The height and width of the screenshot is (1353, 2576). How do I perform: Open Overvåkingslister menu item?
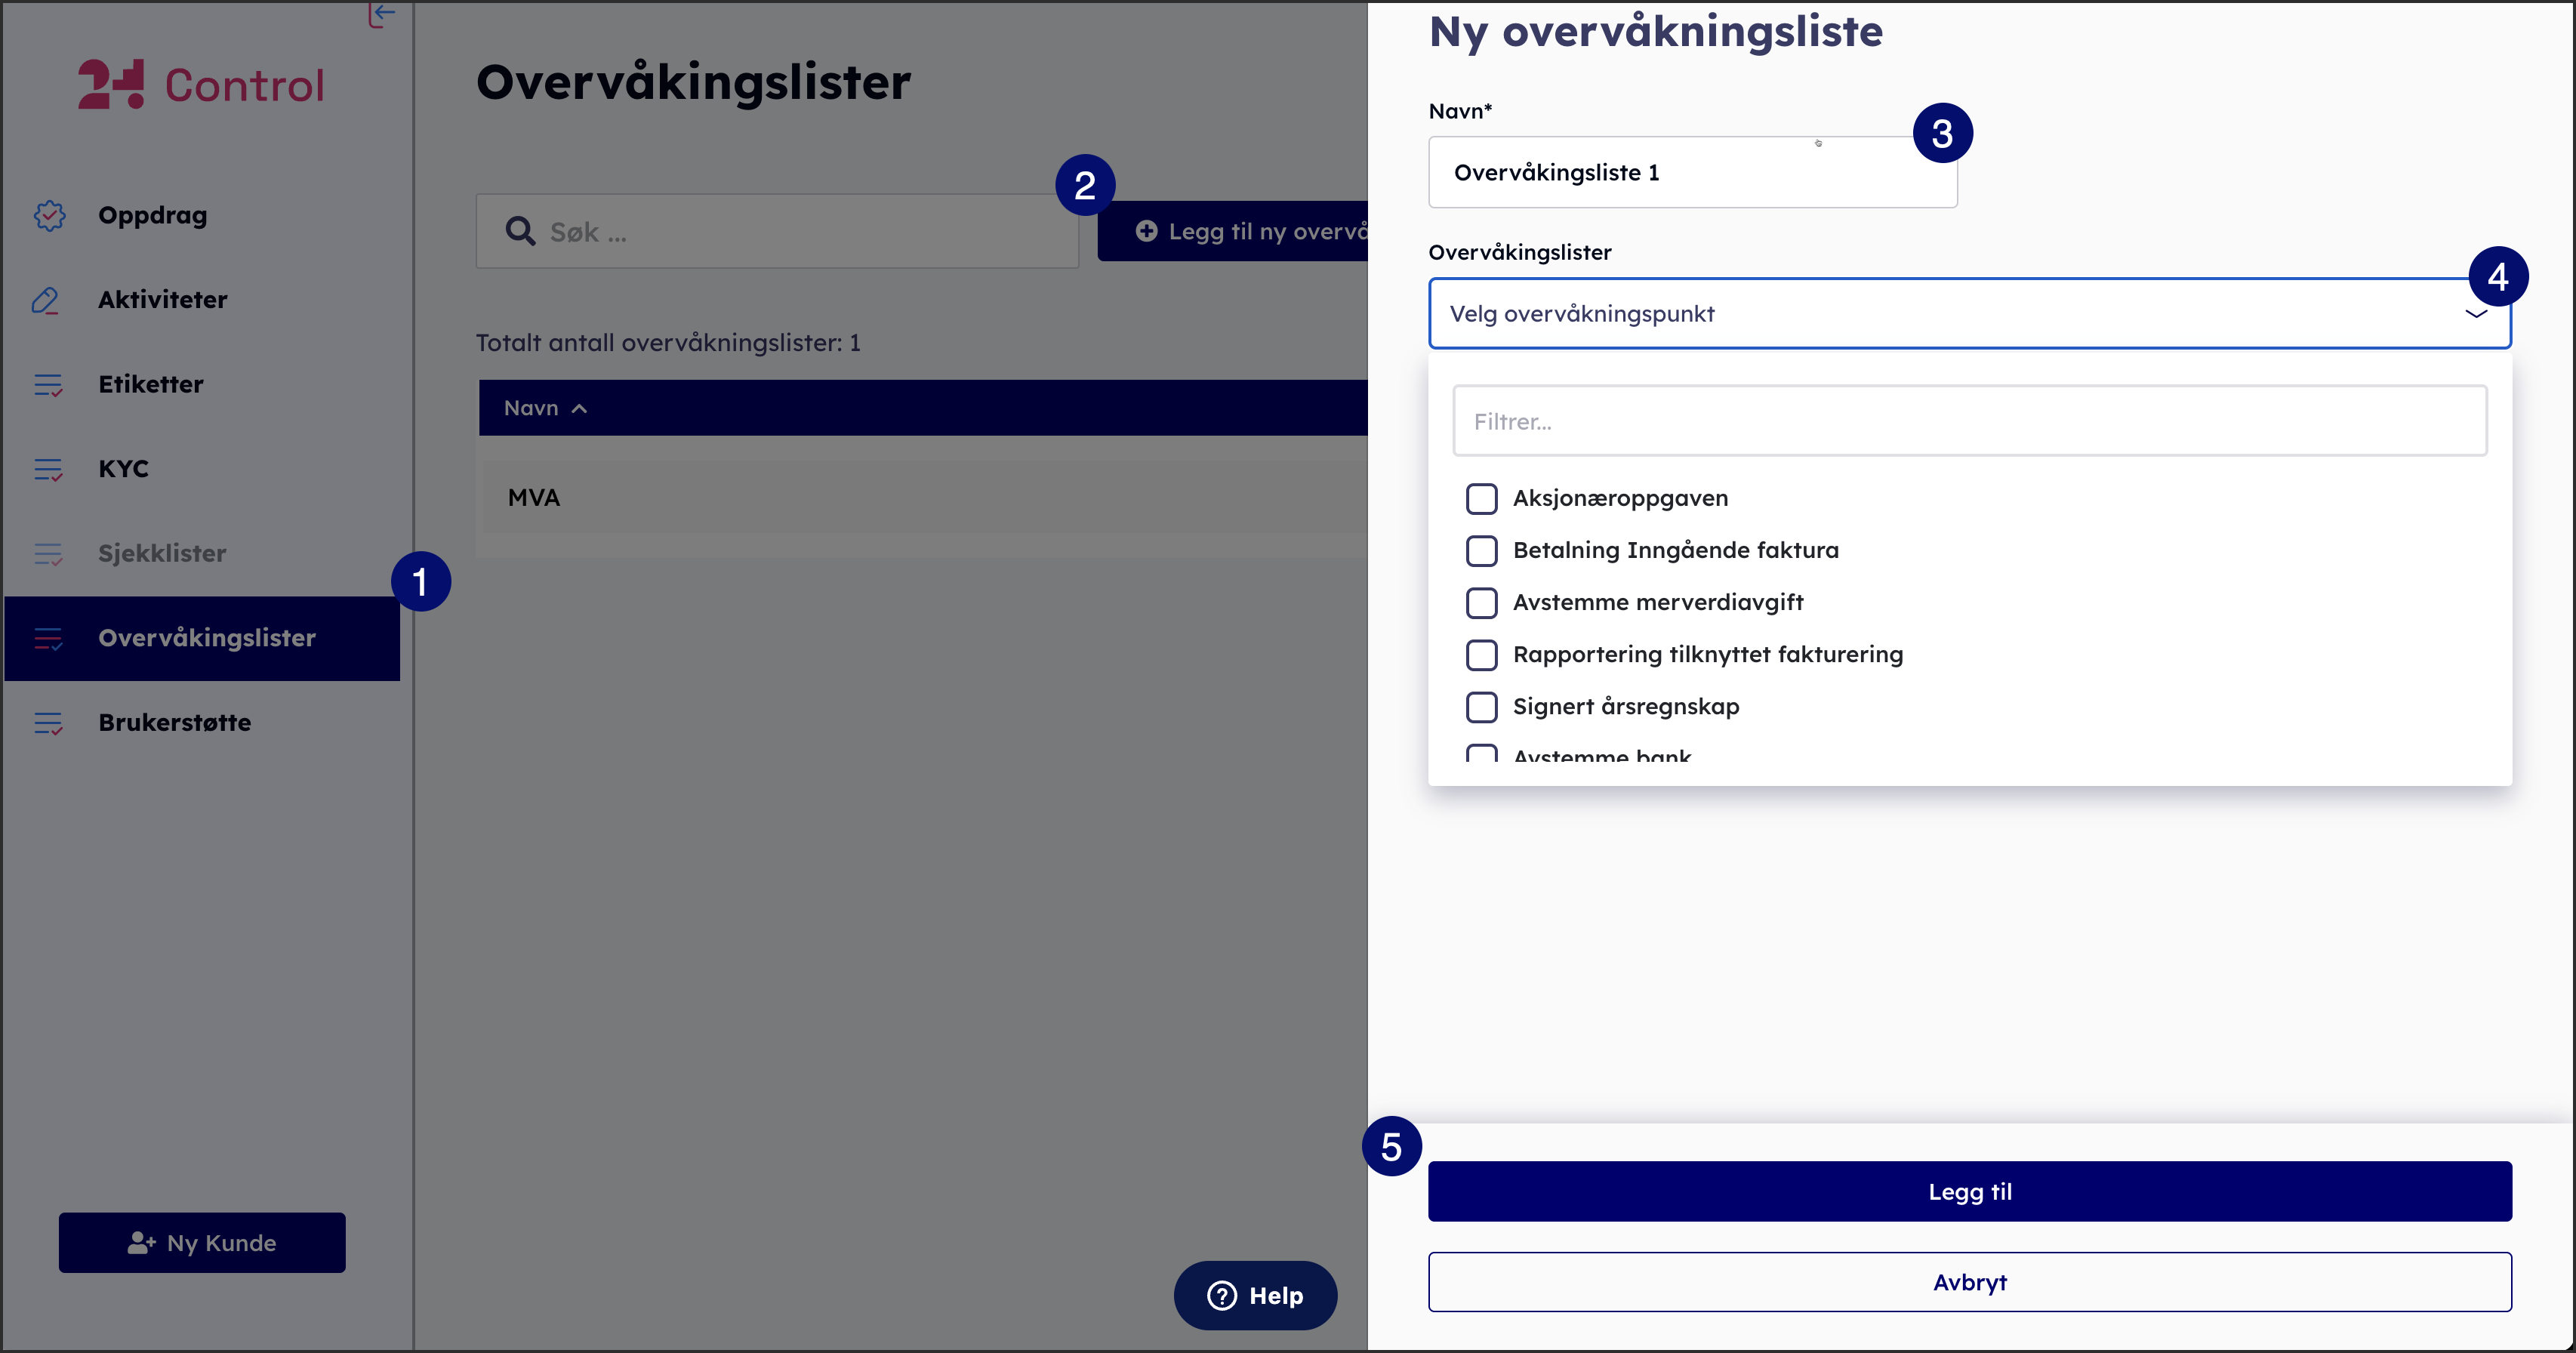(x=206, y=638)
